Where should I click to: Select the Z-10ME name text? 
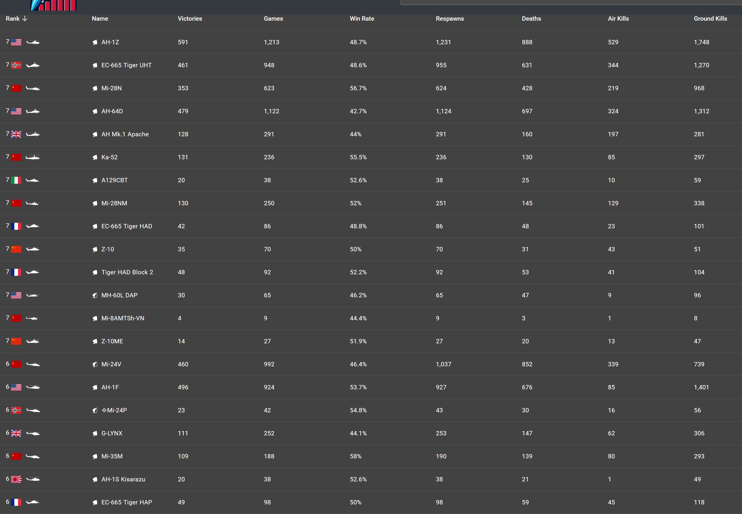click(x=112, y=341)
